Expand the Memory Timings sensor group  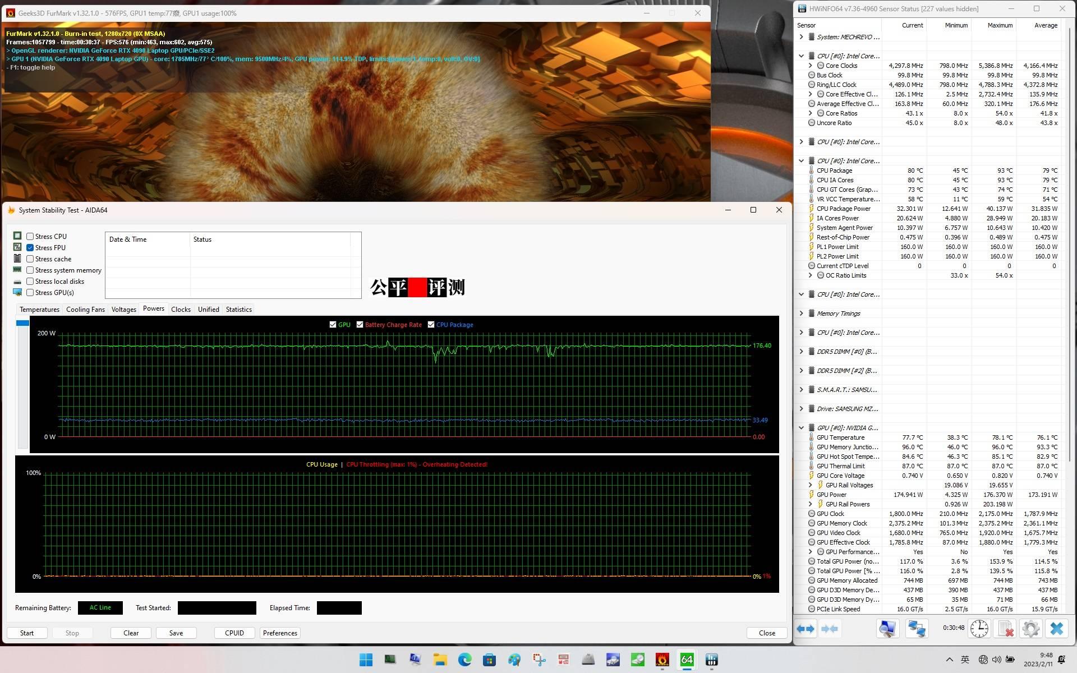click(x=801, y=314)
